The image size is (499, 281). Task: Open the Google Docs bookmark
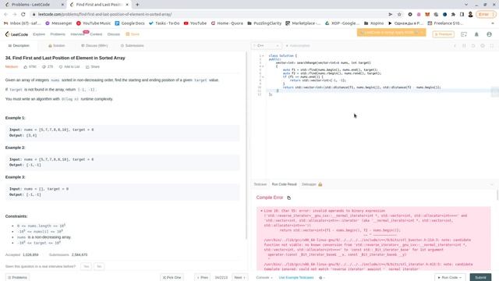tap(129, 23)
